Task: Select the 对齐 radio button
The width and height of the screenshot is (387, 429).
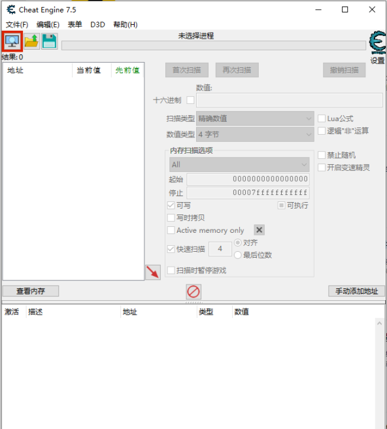Action: coord(238,243)
